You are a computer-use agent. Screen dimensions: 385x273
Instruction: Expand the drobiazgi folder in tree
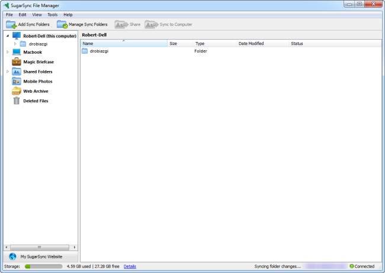click(15, 44)
